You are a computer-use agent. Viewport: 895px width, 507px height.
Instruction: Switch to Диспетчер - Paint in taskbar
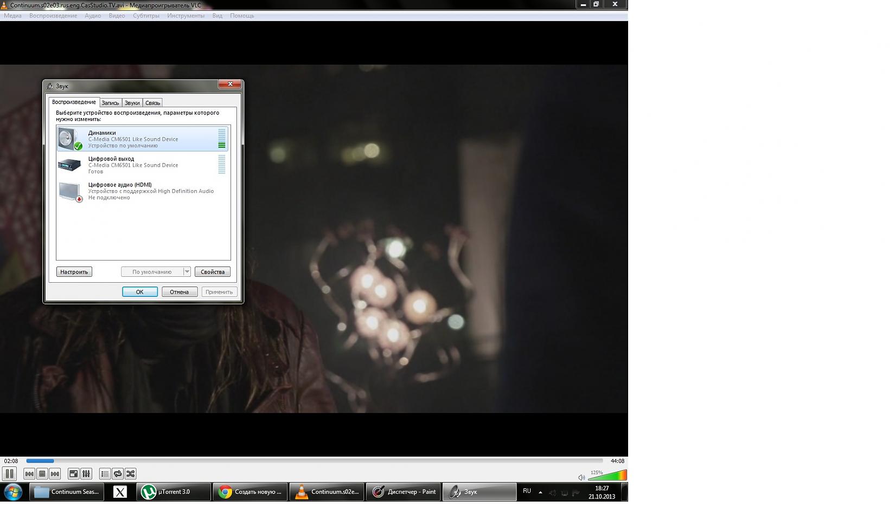click(x=404, y=492)
